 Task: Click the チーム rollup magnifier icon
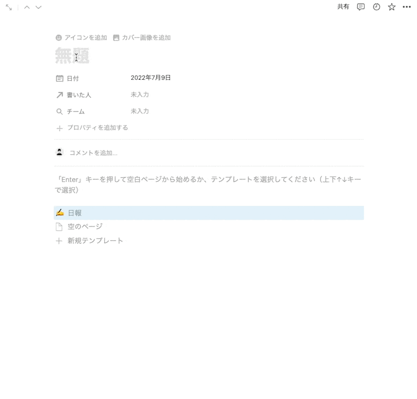pyautogui.click(x=59, y=111)
